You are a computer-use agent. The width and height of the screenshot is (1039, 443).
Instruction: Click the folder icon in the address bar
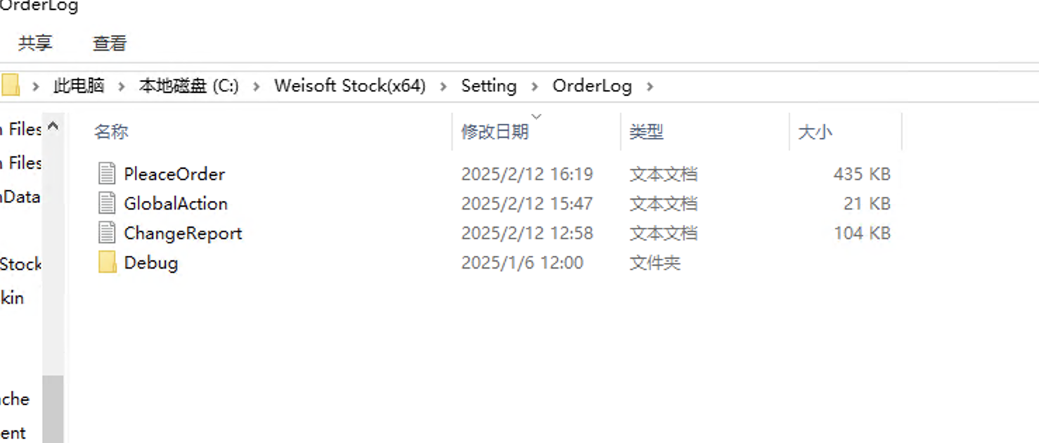tap(10, 86)
